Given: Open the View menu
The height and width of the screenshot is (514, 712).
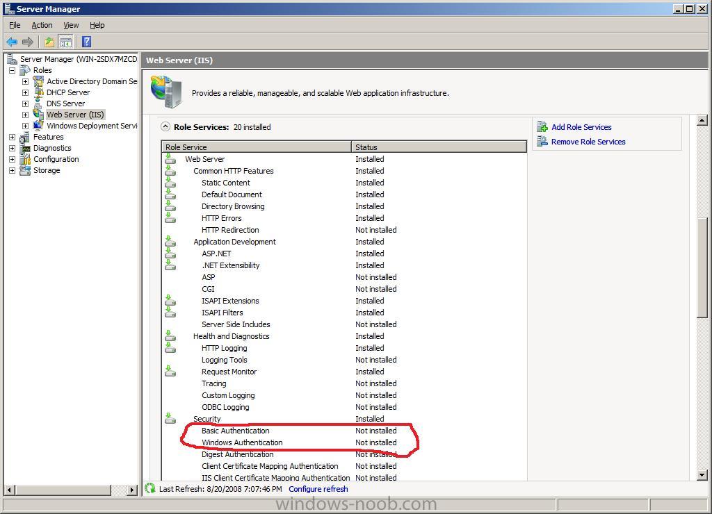Looking at the screenshot, I should coord(72,26).
